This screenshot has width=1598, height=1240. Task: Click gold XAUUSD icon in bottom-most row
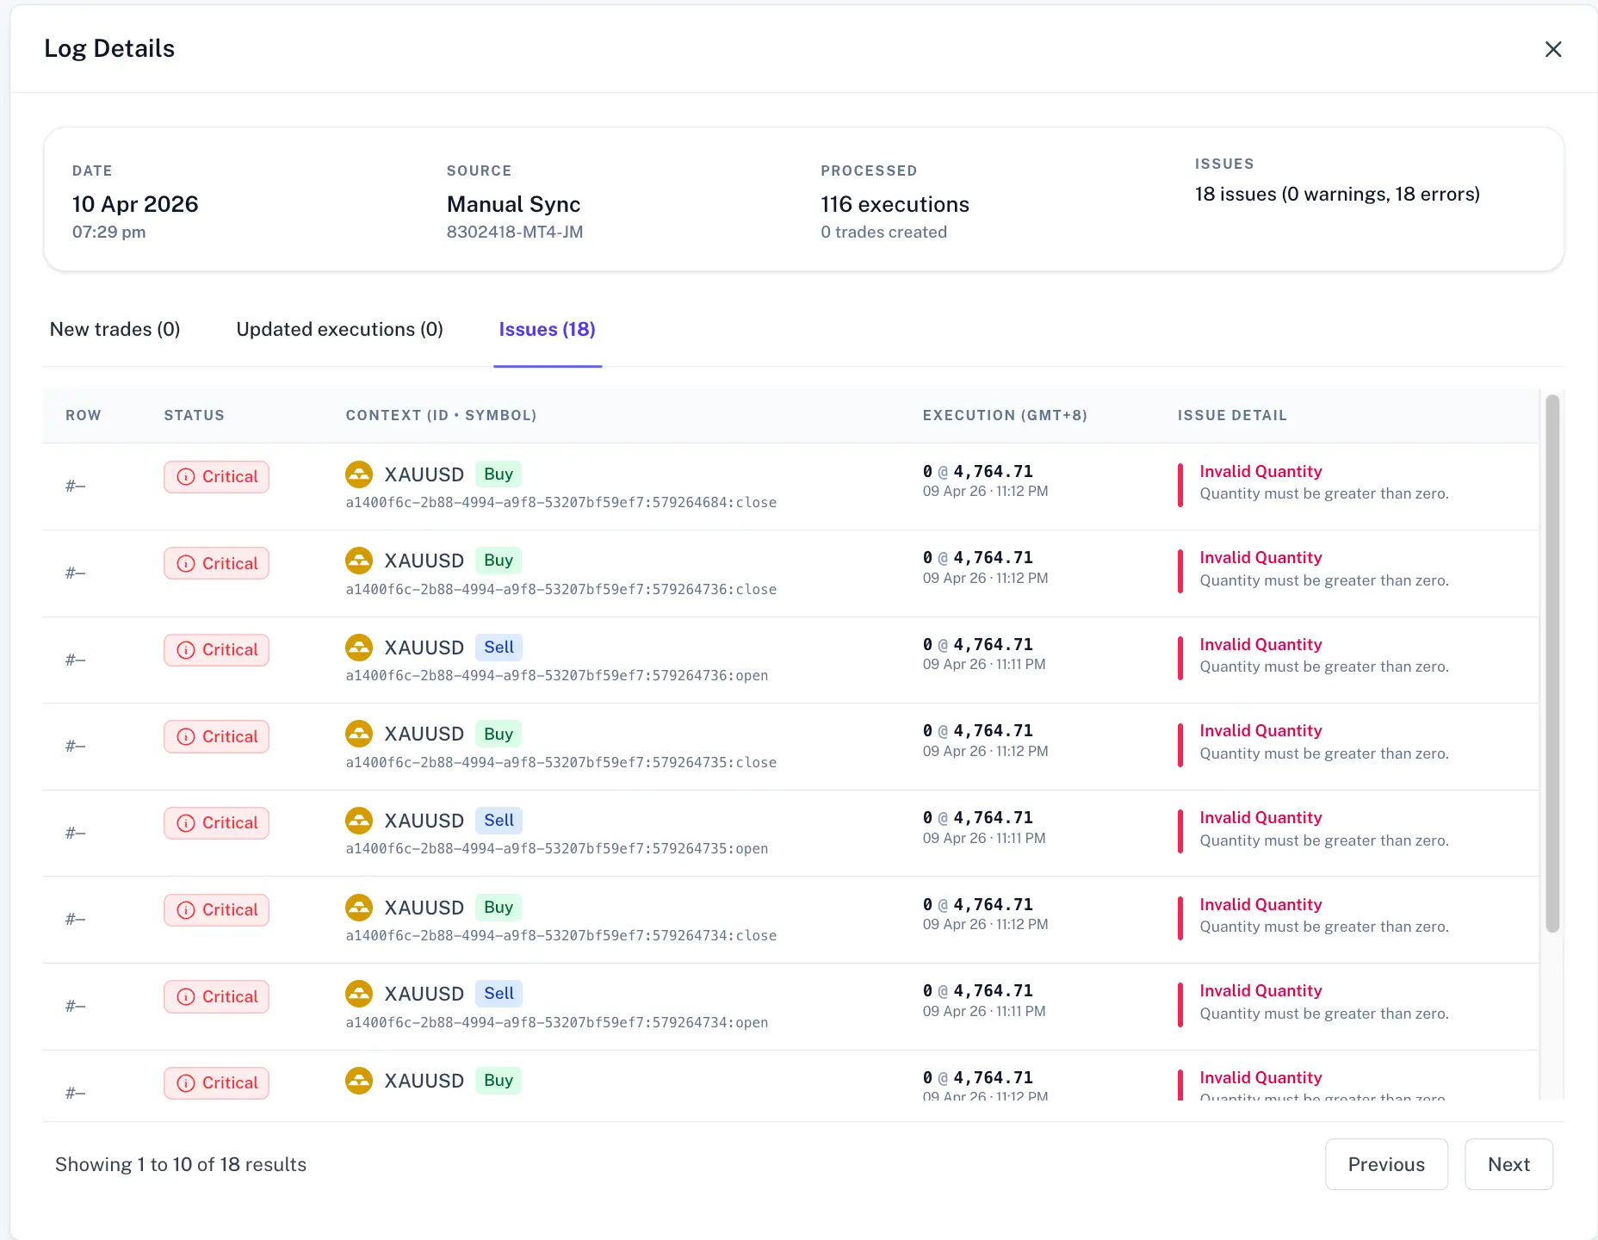(359, 1081)
